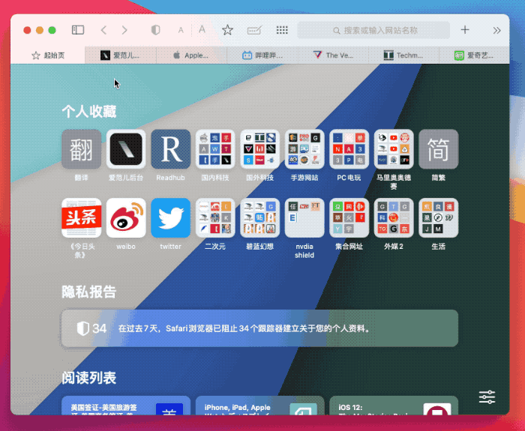Screen dimensions: 525x431
Task: Open the iPhone, iPad, Apple reading list item
Action: tap(259, 406)
